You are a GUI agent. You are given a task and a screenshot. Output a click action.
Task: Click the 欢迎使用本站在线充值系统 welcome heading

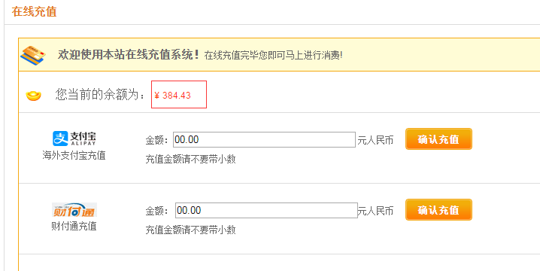tap(128, 54)
